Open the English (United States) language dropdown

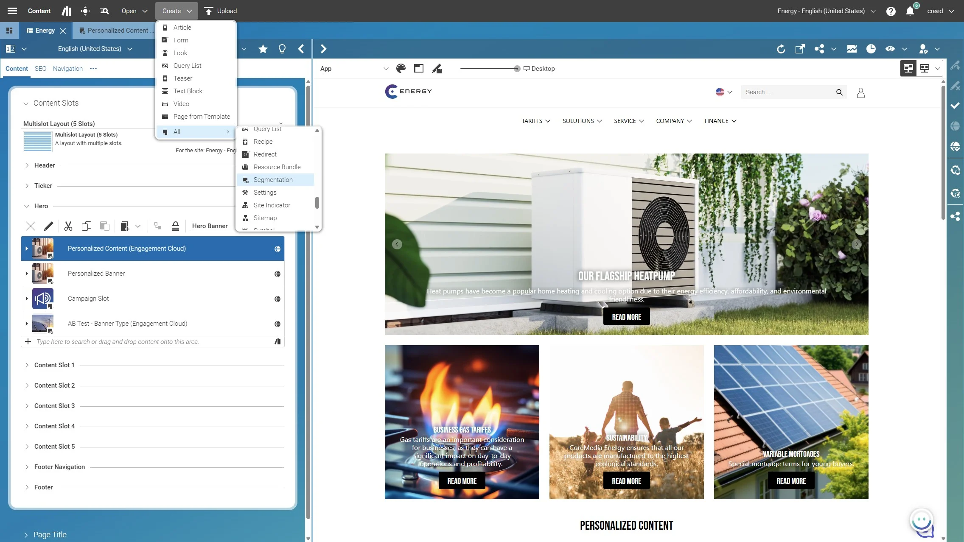pyautogui.click(x=95, y=49)
